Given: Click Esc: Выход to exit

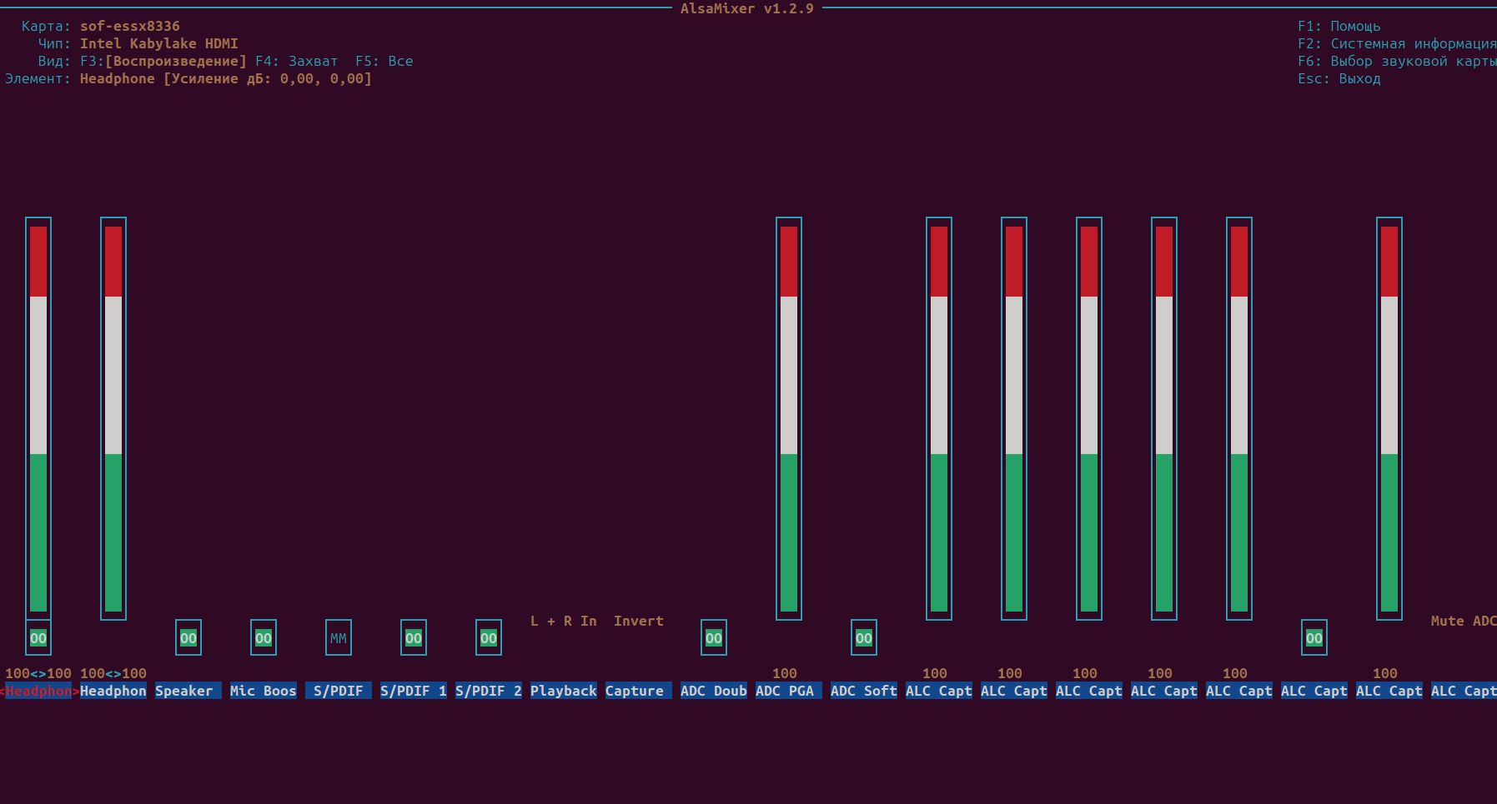Looking at the screenshot, I should coord(1339,78).
